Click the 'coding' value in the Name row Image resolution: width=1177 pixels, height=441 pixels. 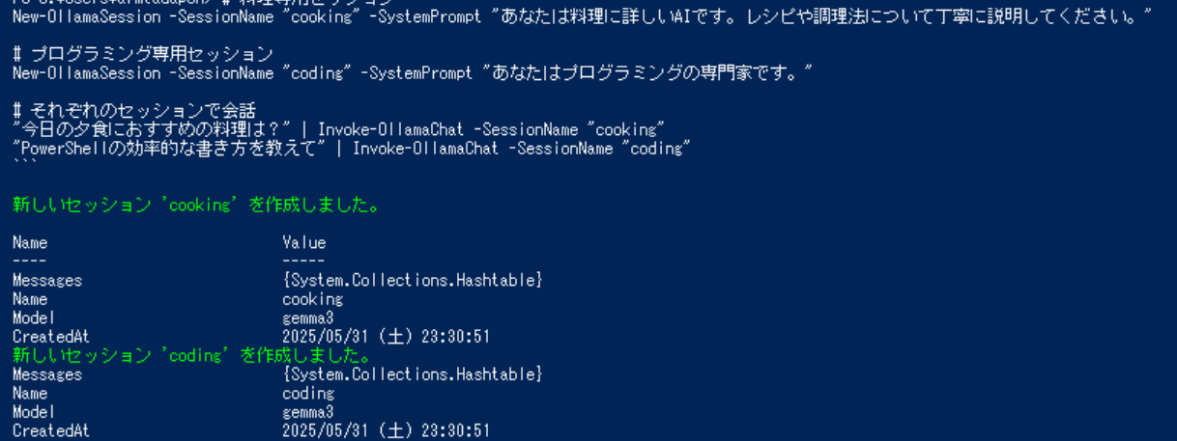(308, 393)
